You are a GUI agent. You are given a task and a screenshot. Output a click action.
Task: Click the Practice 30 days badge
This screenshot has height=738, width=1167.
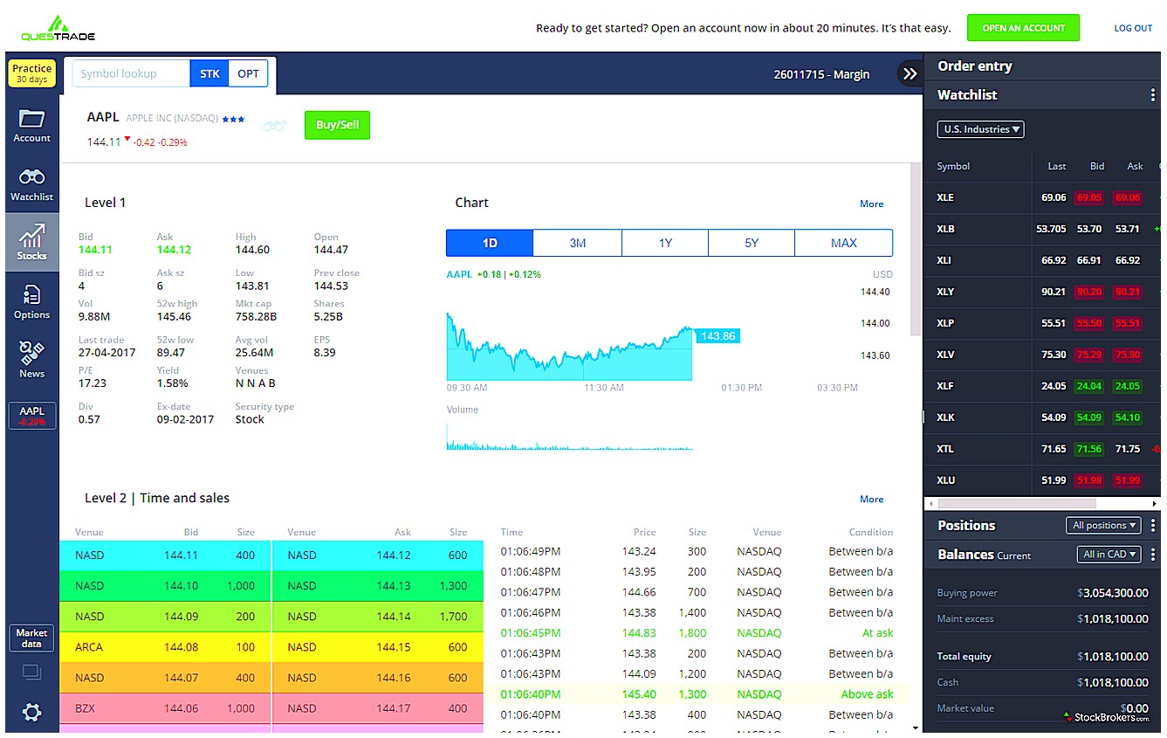(x=32, y=73)
